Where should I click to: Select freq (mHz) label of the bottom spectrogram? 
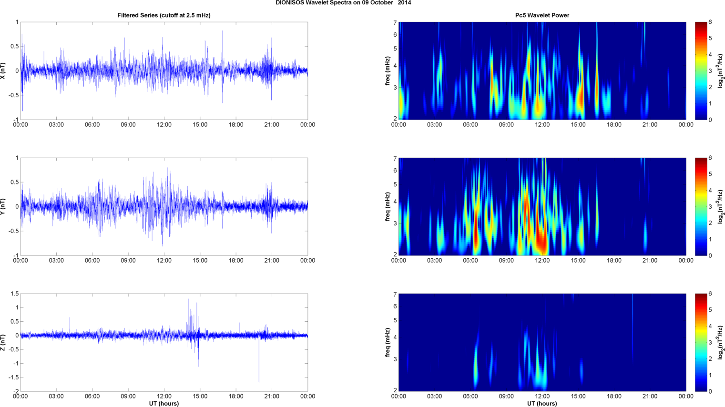[x=388, y=342]
